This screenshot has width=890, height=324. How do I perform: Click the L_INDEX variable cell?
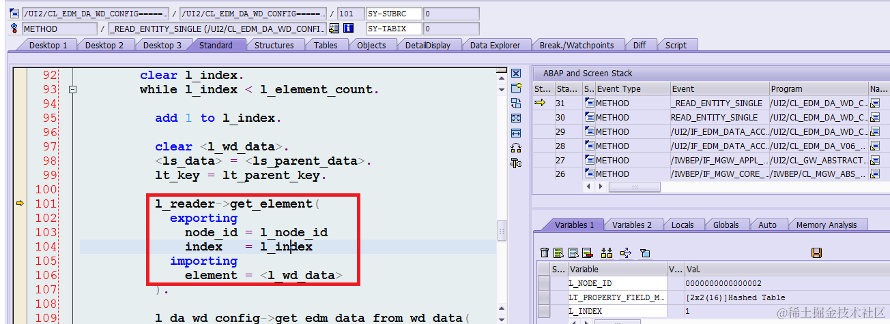point(616,311)
